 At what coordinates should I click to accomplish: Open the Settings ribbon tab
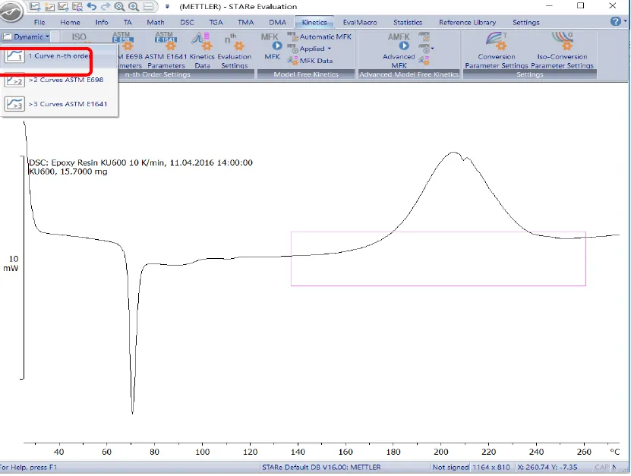pyautogui.click(x=525, y=22)
